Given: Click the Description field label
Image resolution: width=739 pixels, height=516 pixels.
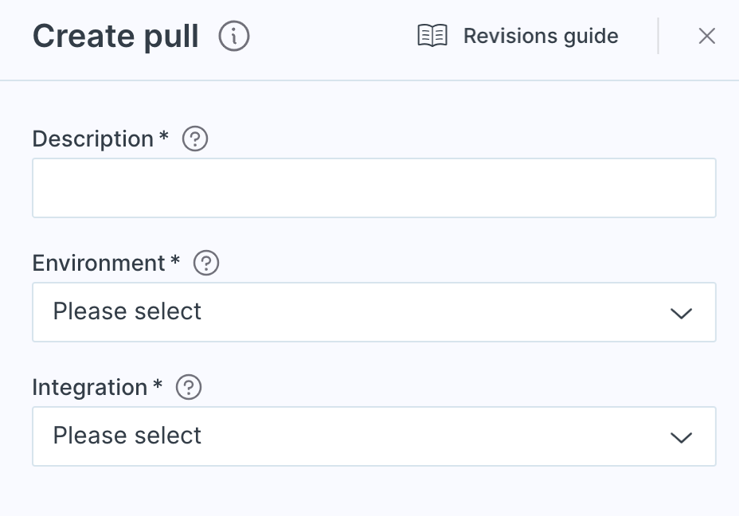Looking at the screenshot, I should [93, 139].
